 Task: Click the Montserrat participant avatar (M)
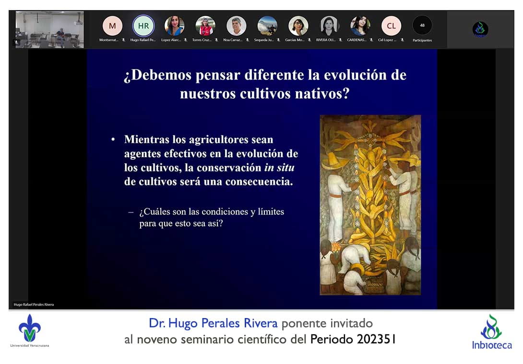tap(112, 26)
